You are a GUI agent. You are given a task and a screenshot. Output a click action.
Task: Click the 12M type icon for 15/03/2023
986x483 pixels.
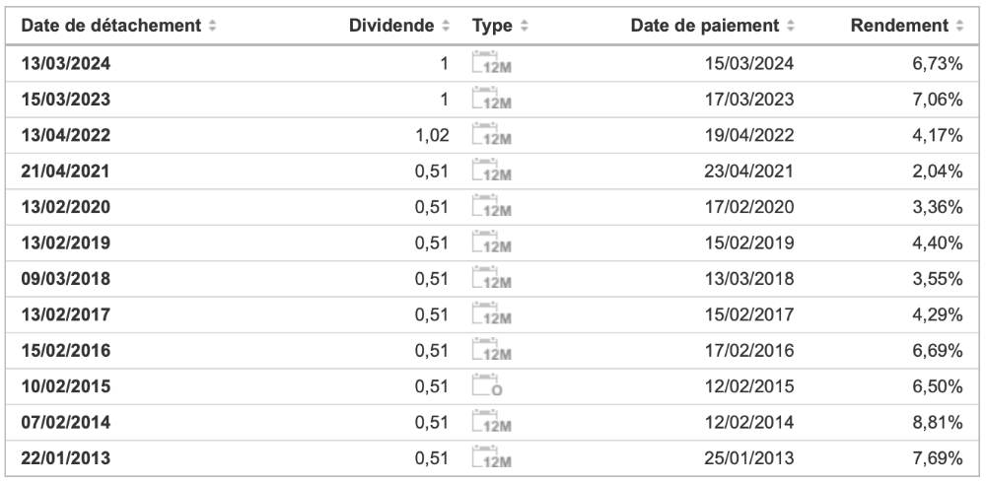492,100
